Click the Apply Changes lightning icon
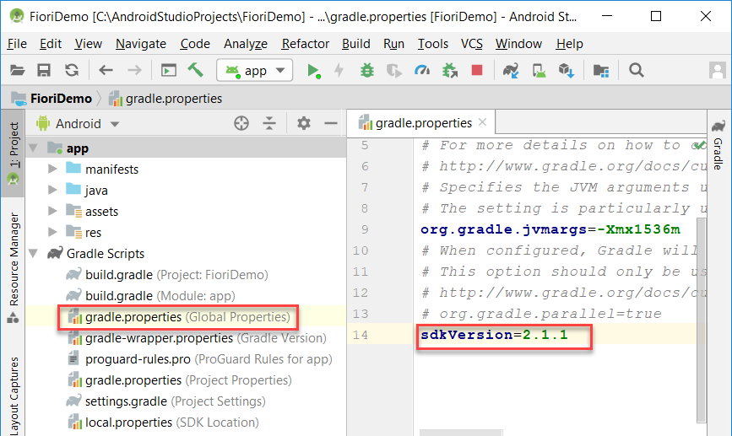This screenshot has width=732, height=436. pos(339,70)
